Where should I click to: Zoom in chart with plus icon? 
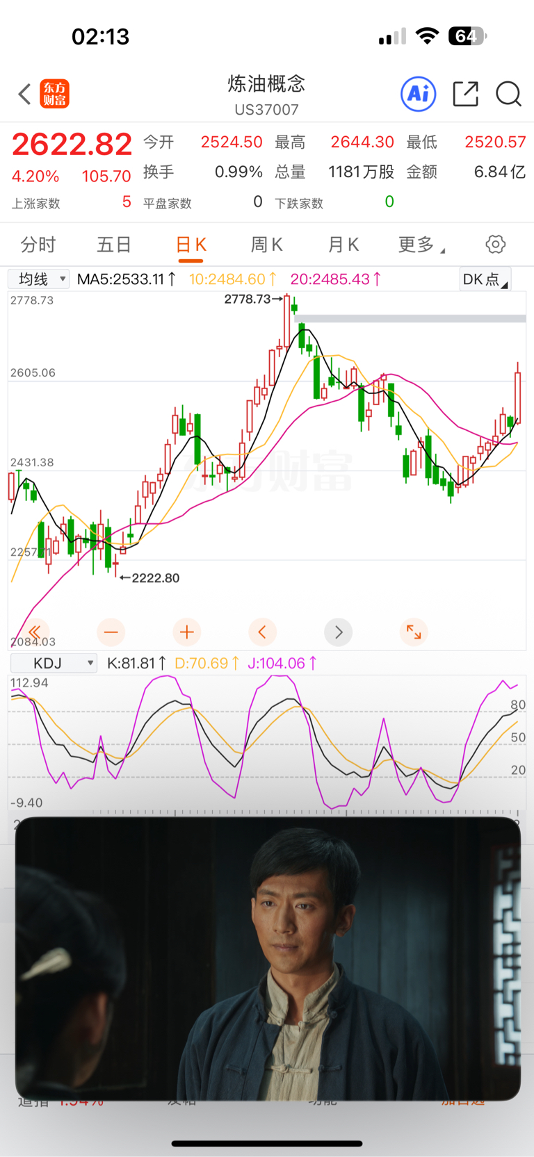[x=186, y=632]
